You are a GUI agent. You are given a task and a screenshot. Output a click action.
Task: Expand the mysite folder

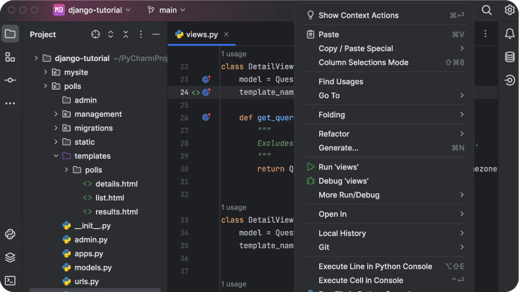45,72
